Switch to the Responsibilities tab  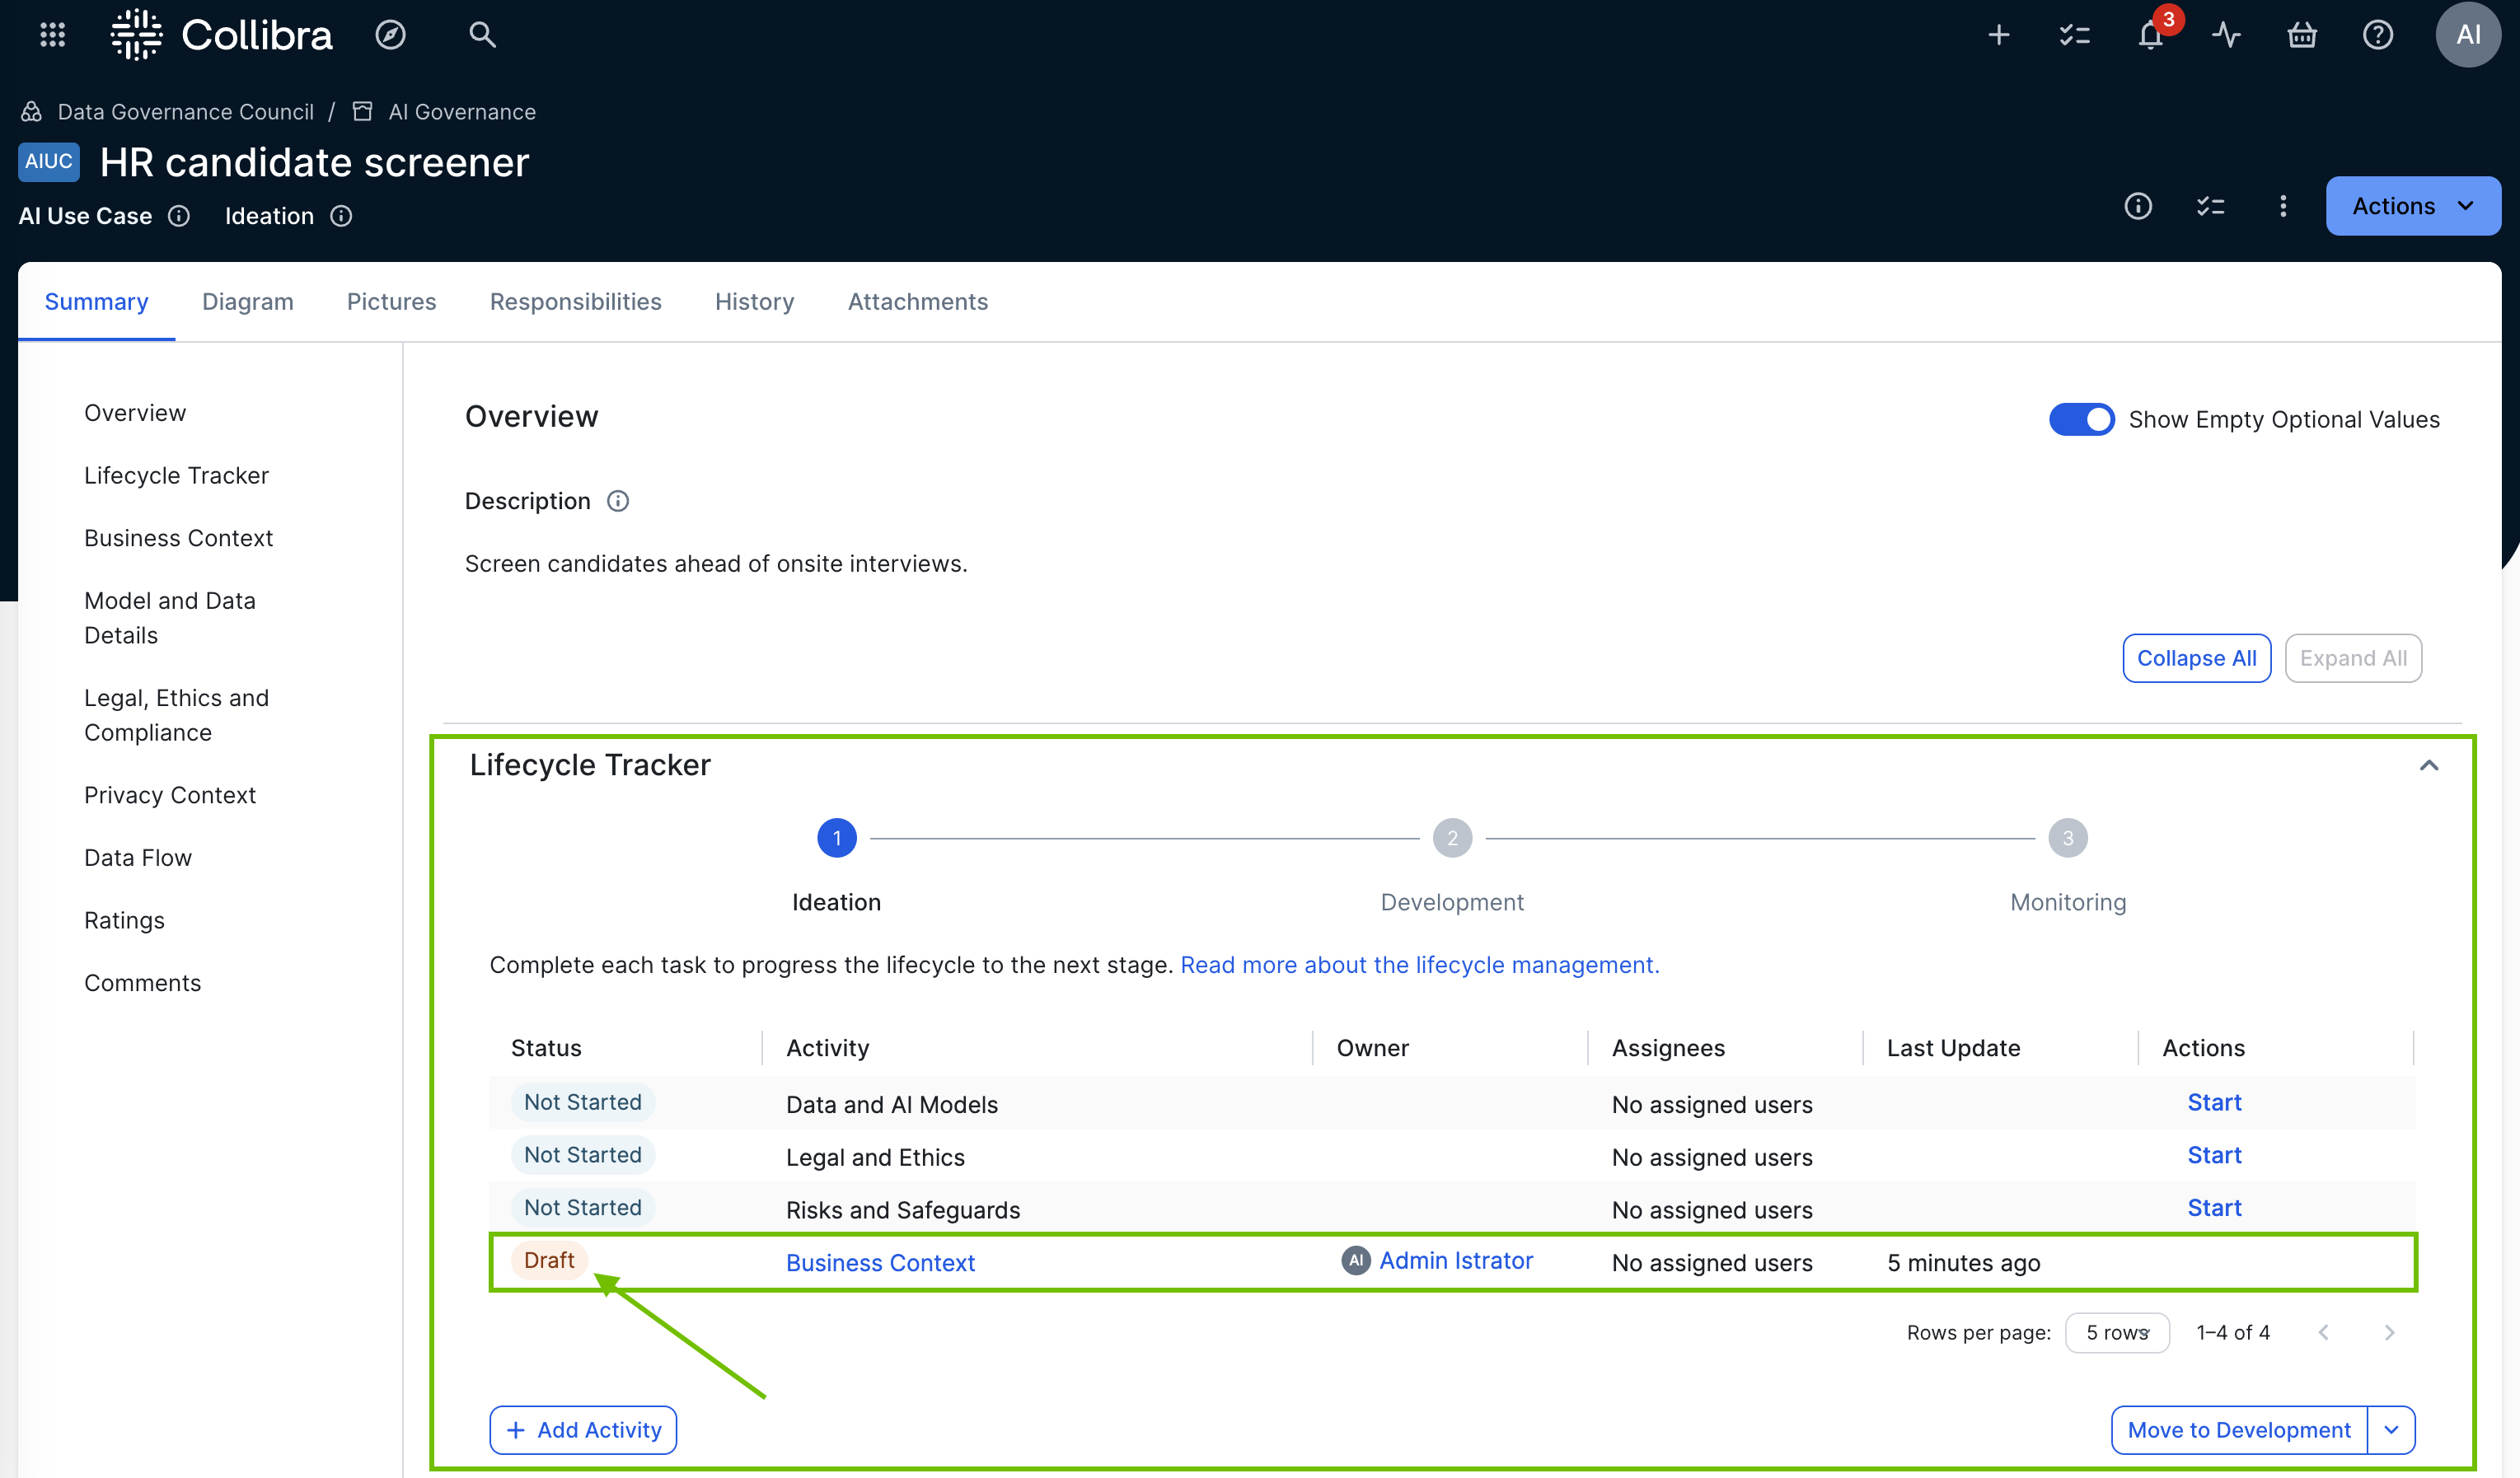pos(575,302)
